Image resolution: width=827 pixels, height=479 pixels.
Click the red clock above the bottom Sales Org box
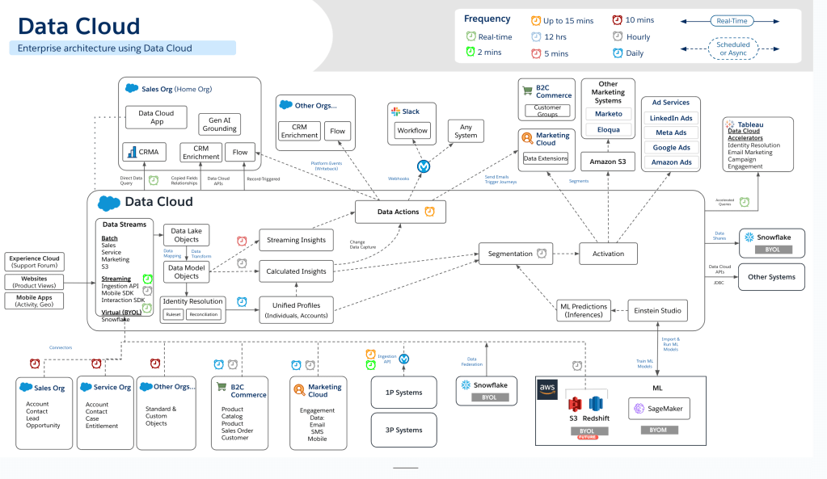[35, 363]
